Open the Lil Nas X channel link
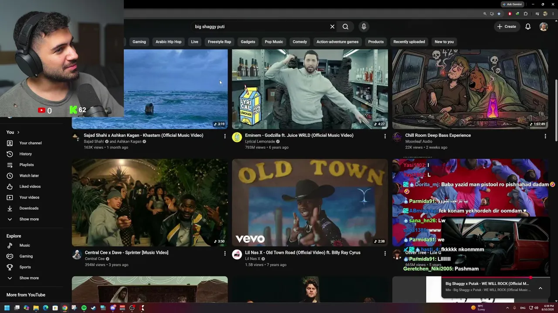 point(252,259)
